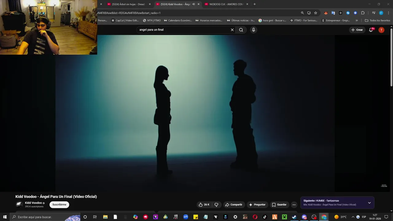This screenshot has width=393, height=221.
Task: Open File Explorer from the taskbar
Action: pos(105,217)
